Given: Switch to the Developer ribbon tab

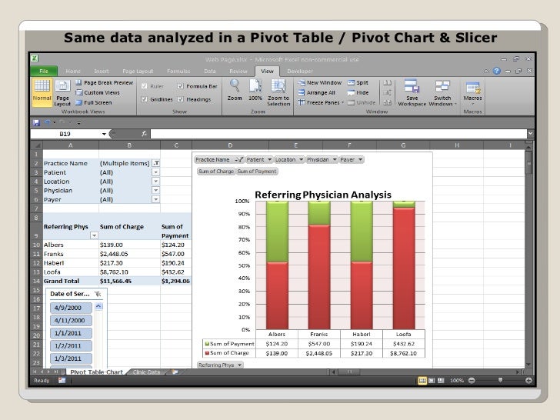Looking at the screenshot, I should click(x=300, y=71).
